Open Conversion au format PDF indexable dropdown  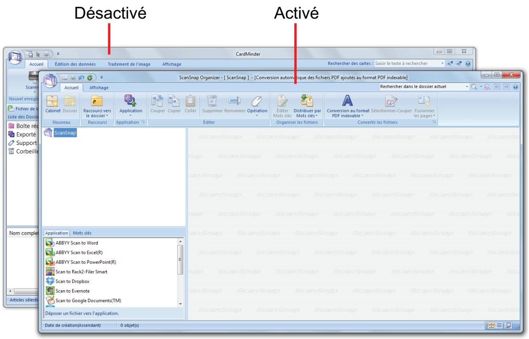click(348, 107)
